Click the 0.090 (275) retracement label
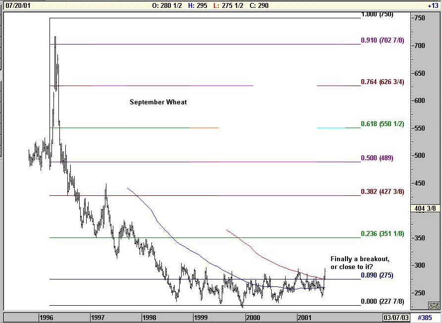 pyautogui.click(x=377, y=275)
